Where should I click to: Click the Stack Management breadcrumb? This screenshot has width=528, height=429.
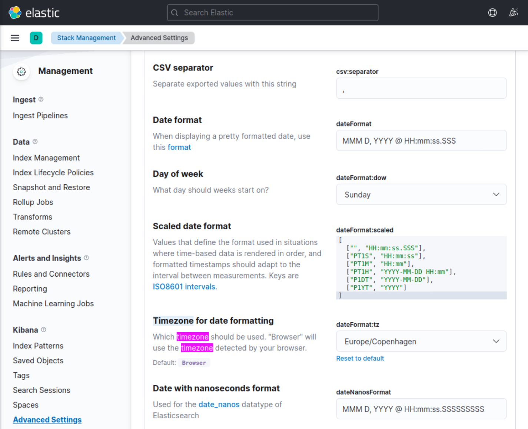[x=86, y=38]
